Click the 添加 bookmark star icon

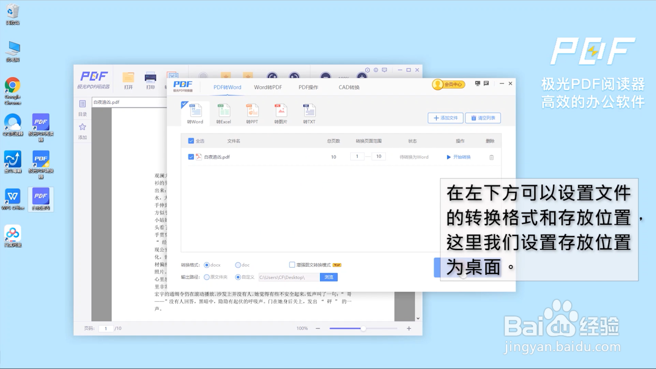tap(82, 127)
